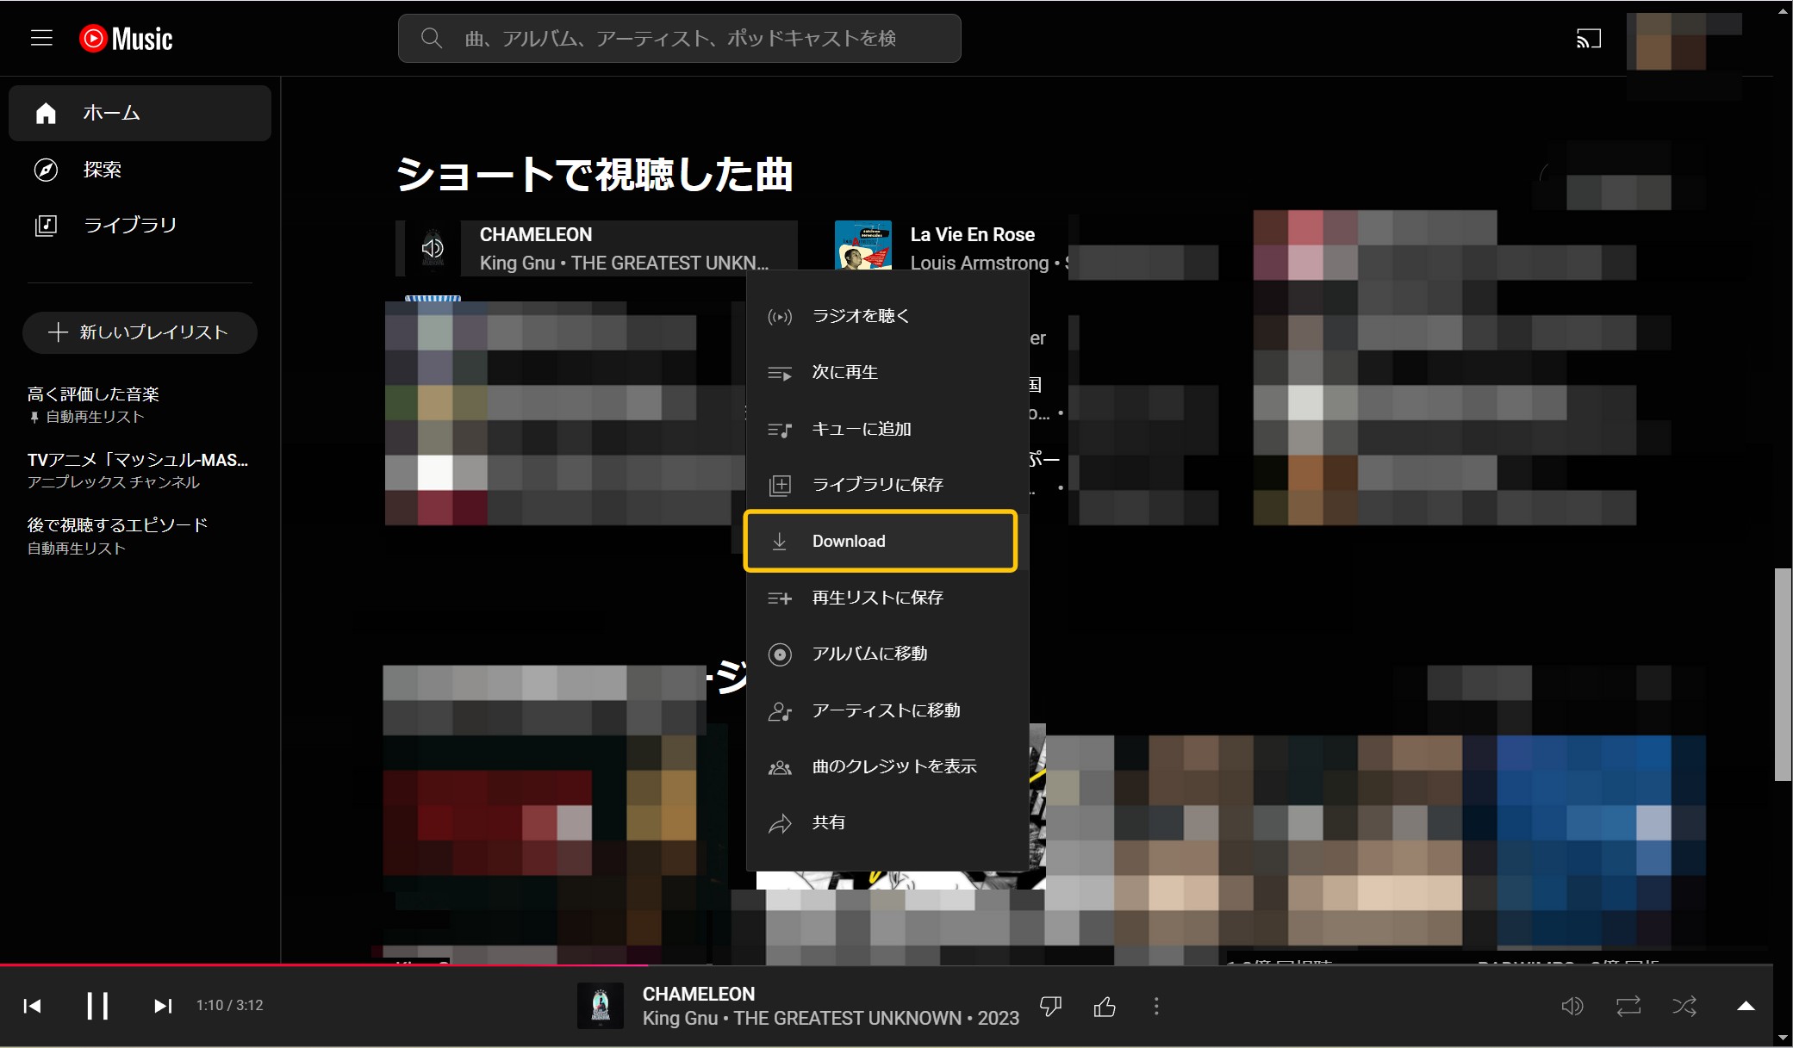Click the red playback progress bar
Screen dimensions: 1793x1048
(323, 964)
